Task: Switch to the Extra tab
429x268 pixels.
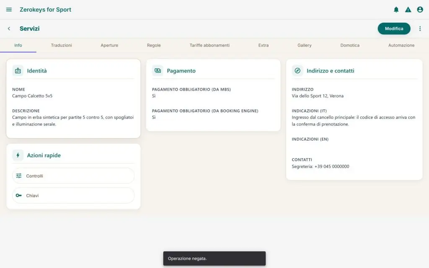Action: point(264,45)
